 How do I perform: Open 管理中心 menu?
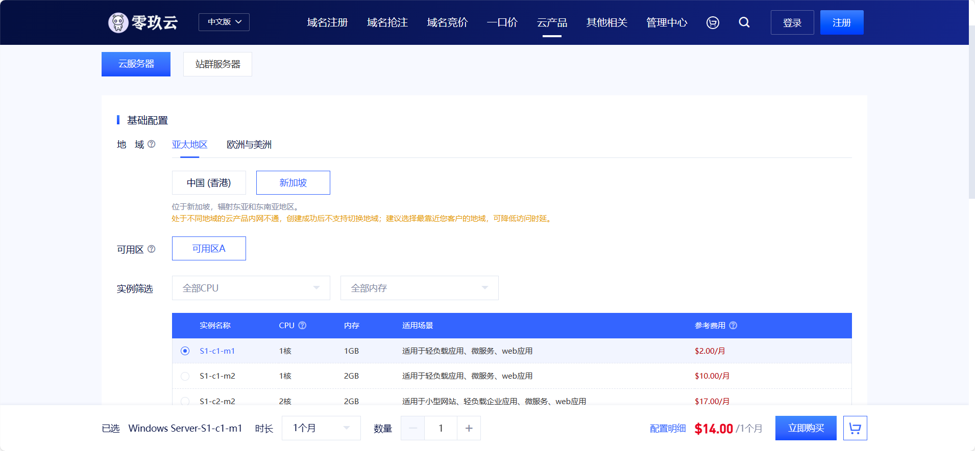pos(667,22)
